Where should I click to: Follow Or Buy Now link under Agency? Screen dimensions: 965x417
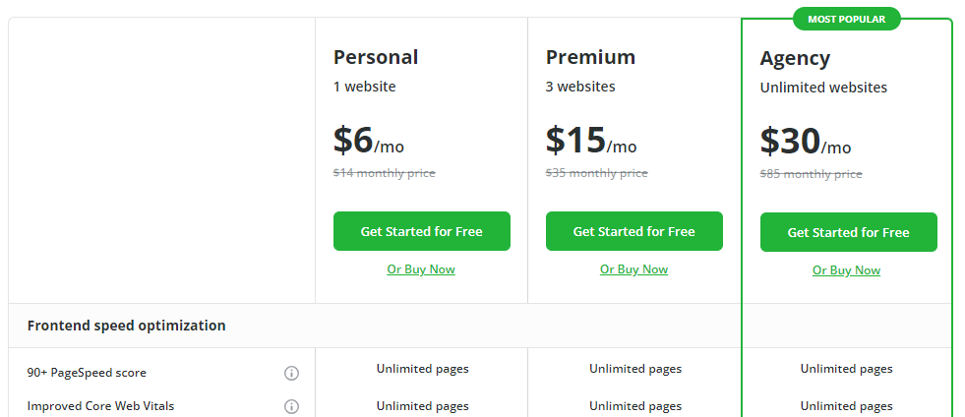pos(846,270)
